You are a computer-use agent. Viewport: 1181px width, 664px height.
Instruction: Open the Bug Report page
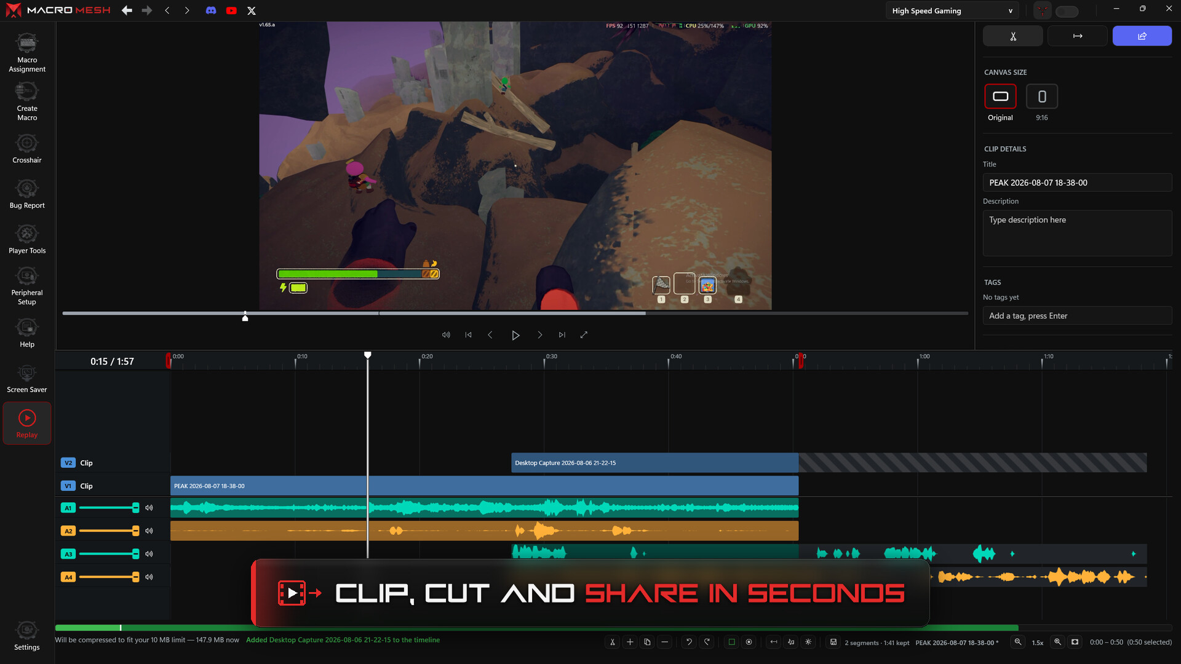point(27,194)
